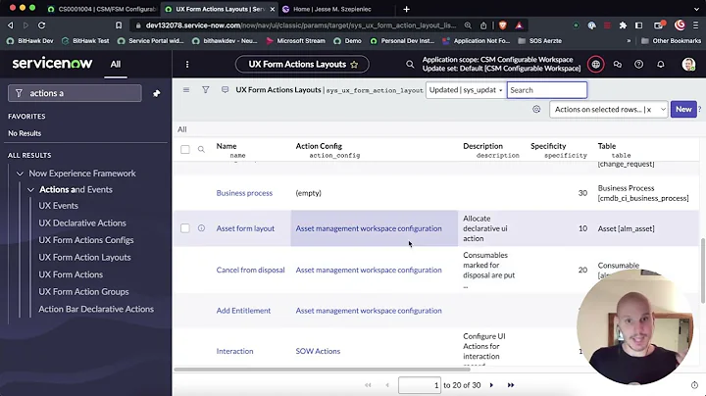
Task: Switch to Home Jesse M. Szepieniec tab
Action: pyautogui.click(x=331, y=9)
